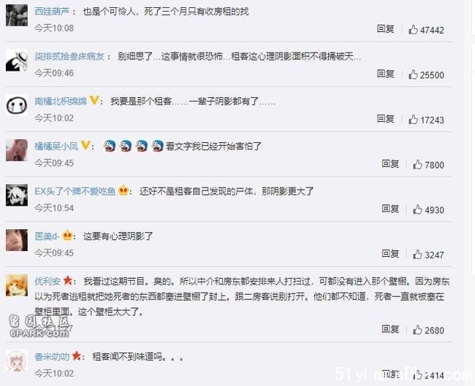The image size is (475, 386).
Task: Like the long comment with 2680 likes
Action: coord(417,330)
